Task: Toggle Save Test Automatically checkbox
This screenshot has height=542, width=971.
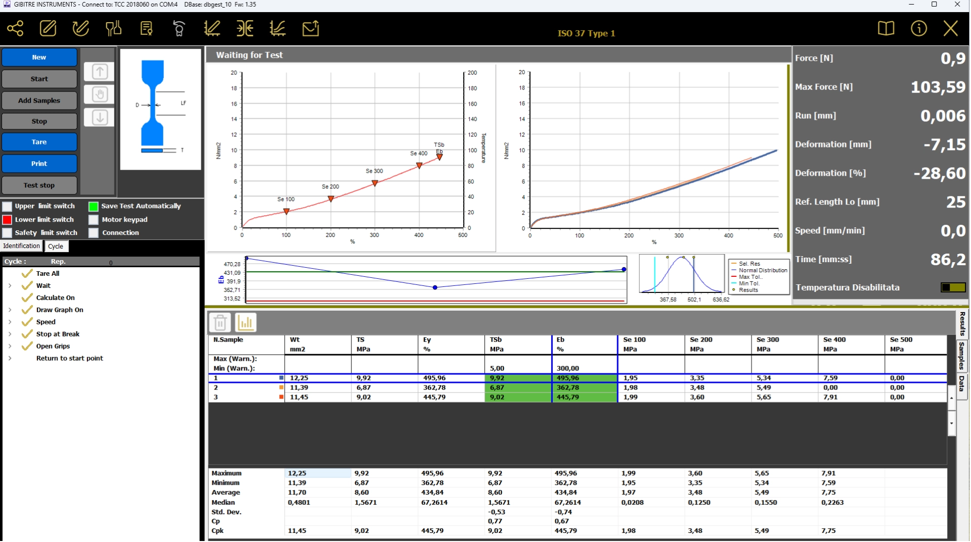Action: 94,206
